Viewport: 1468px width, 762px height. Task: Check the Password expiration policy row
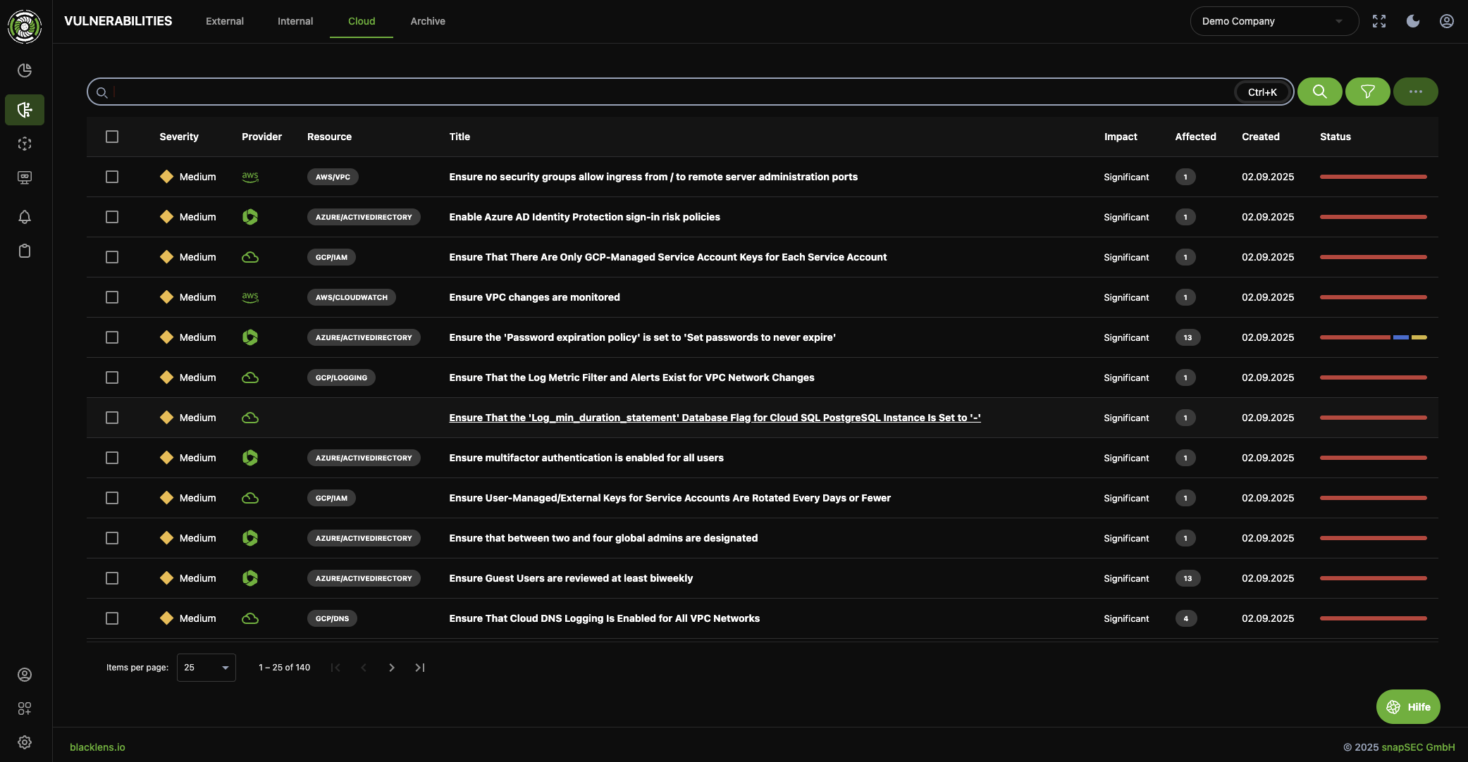(112, 337)
